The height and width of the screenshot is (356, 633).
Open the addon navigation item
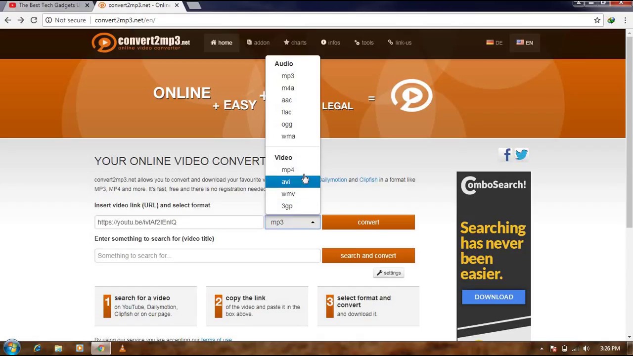(258, 43)
